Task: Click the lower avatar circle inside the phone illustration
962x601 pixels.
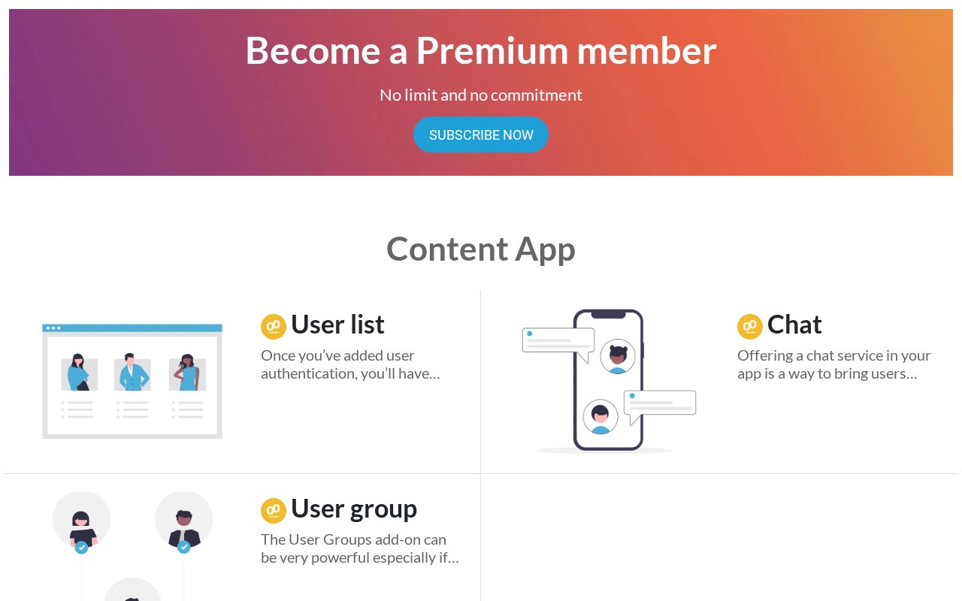Action: point(600,416)
